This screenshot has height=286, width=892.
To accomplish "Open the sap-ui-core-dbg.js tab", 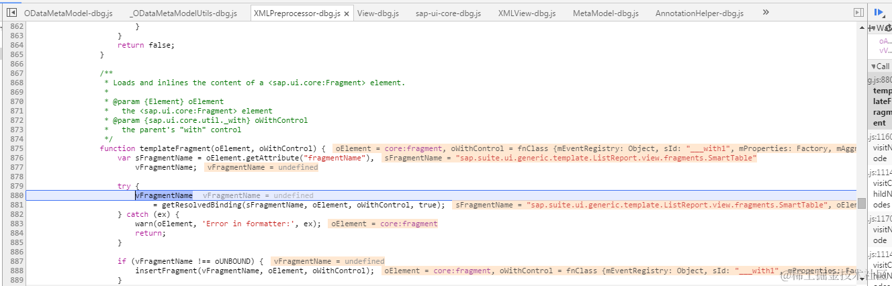I will [448, 13].
